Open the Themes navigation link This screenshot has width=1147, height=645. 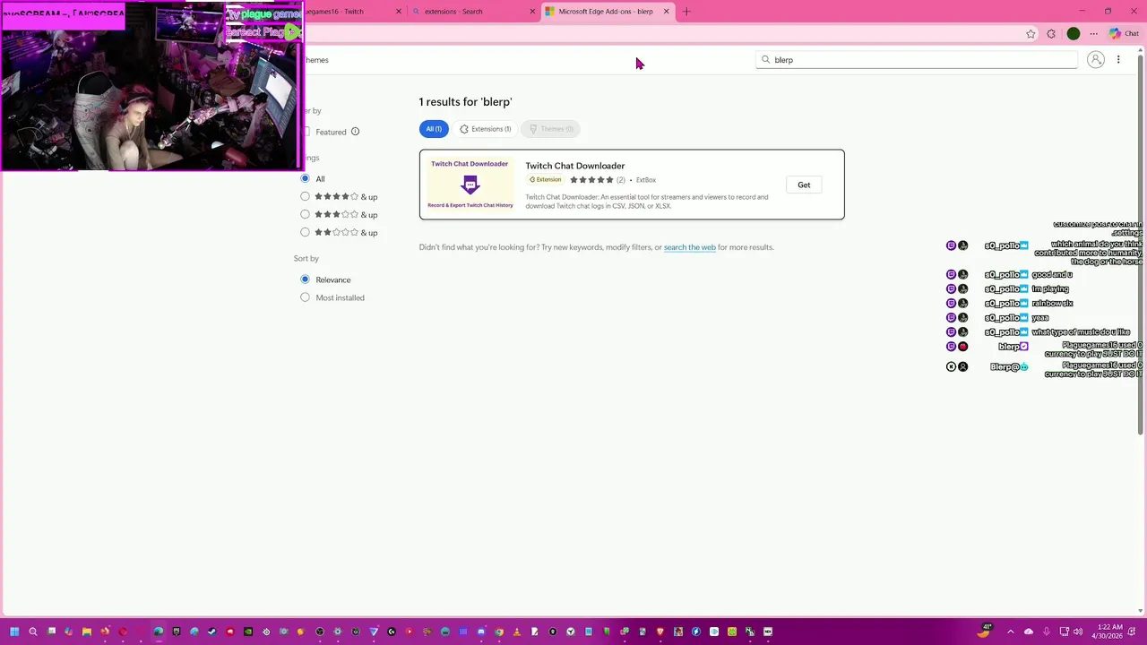coord(316,60)
